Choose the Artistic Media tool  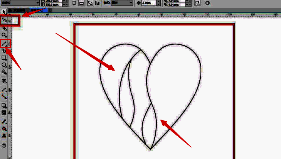[4, 50]
